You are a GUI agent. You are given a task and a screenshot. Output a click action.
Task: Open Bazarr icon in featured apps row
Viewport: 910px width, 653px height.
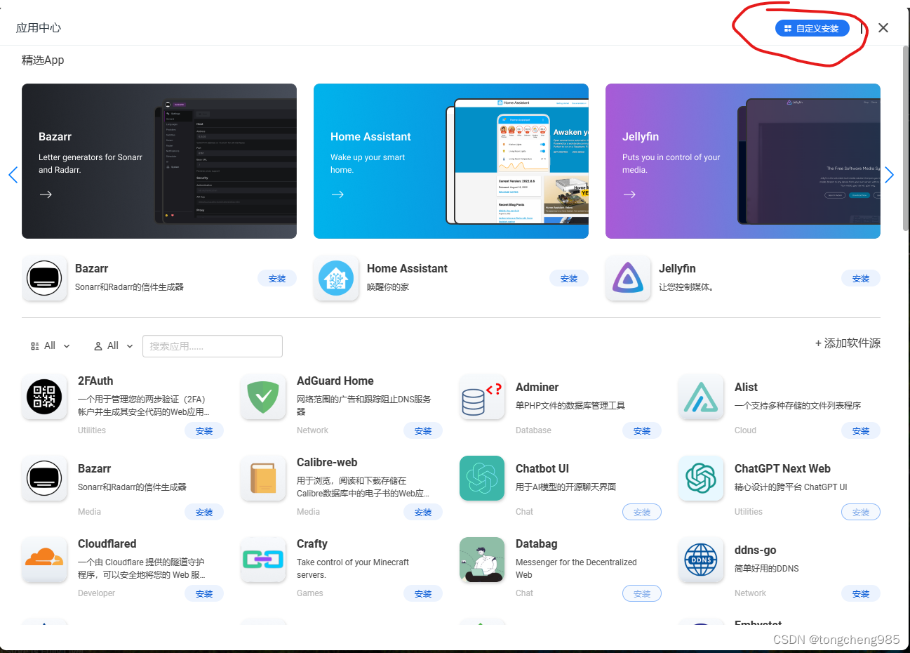point(44,278)
